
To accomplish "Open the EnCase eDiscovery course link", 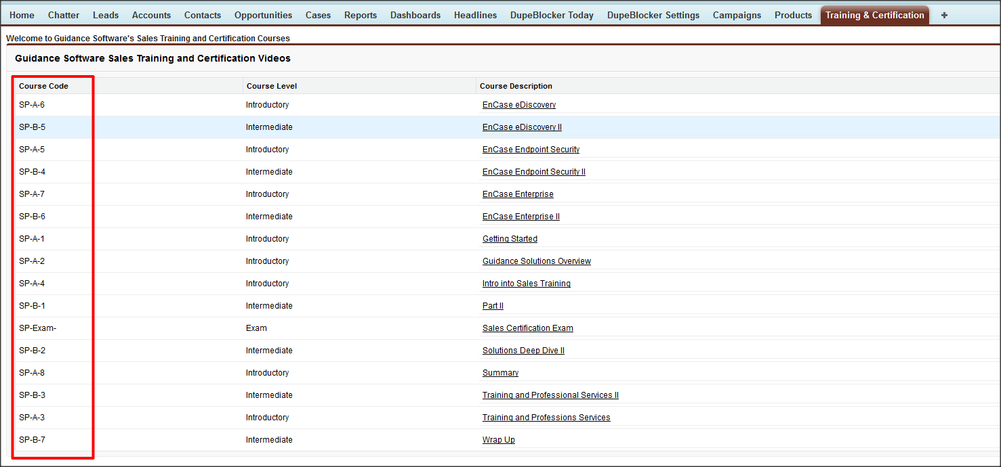I will click(x=519, y=105).
